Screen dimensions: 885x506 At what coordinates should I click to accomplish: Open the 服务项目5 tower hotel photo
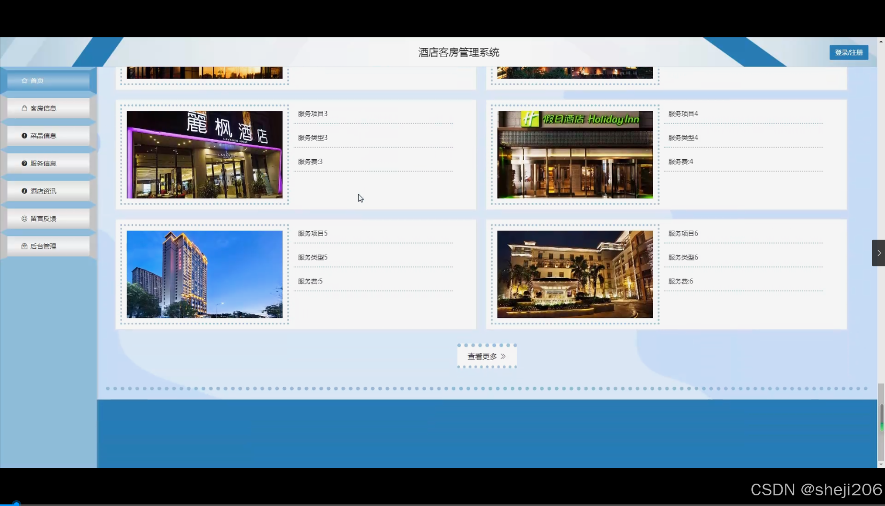205,274
